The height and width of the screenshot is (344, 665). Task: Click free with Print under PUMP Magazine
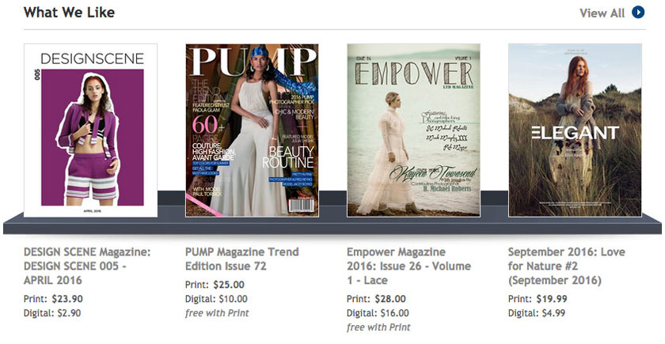(x=217, y=313)
